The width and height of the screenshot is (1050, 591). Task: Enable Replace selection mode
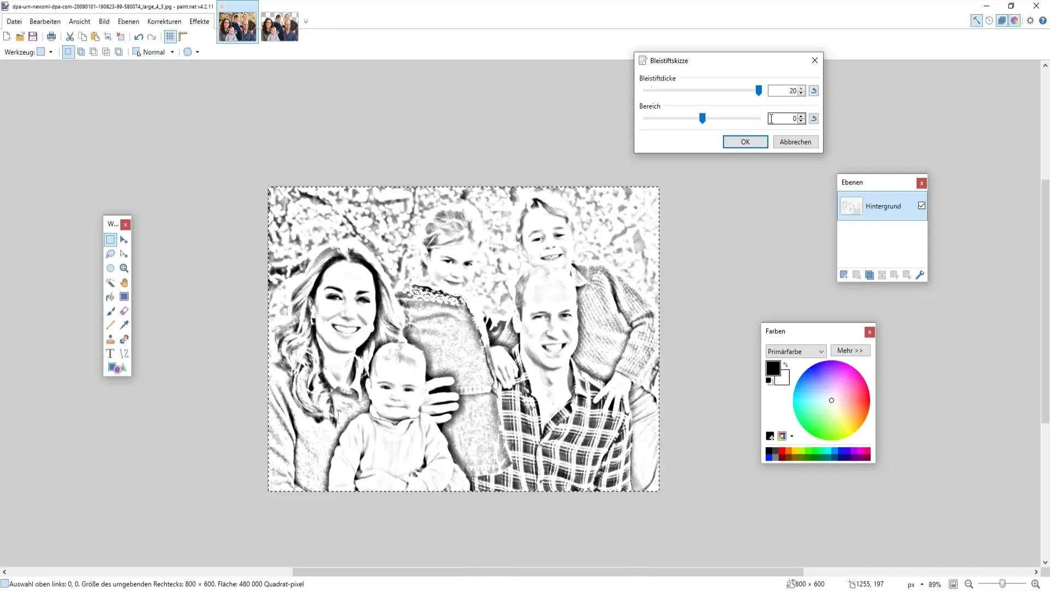point(68,52)
